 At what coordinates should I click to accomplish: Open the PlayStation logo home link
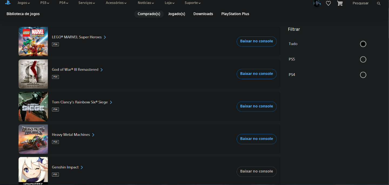[x=8, y=3]
